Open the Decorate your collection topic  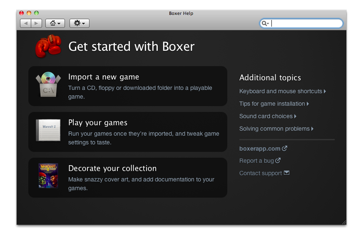pos(112,169)
